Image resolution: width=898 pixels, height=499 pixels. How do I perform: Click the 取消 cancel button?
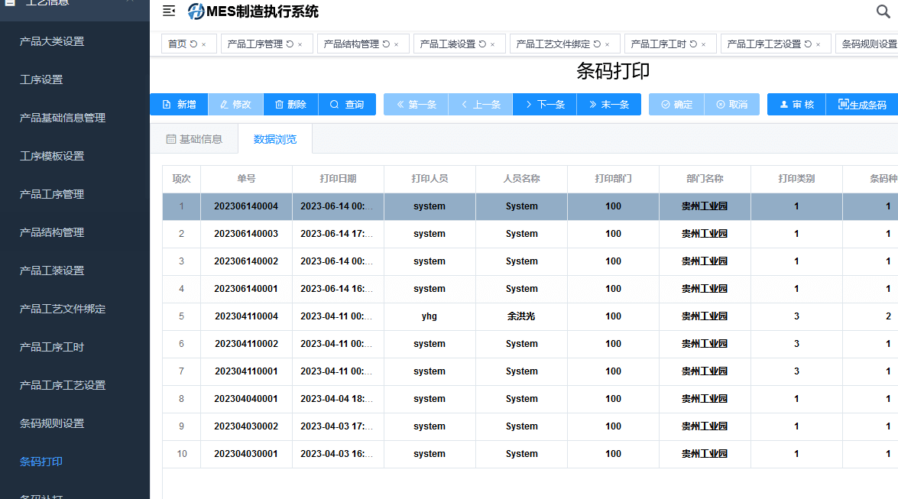(x=732, y=104)
